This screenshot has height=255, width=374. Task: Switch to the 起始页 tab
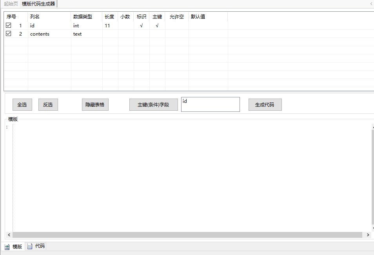pyautogui.click(x=11, y=4)
